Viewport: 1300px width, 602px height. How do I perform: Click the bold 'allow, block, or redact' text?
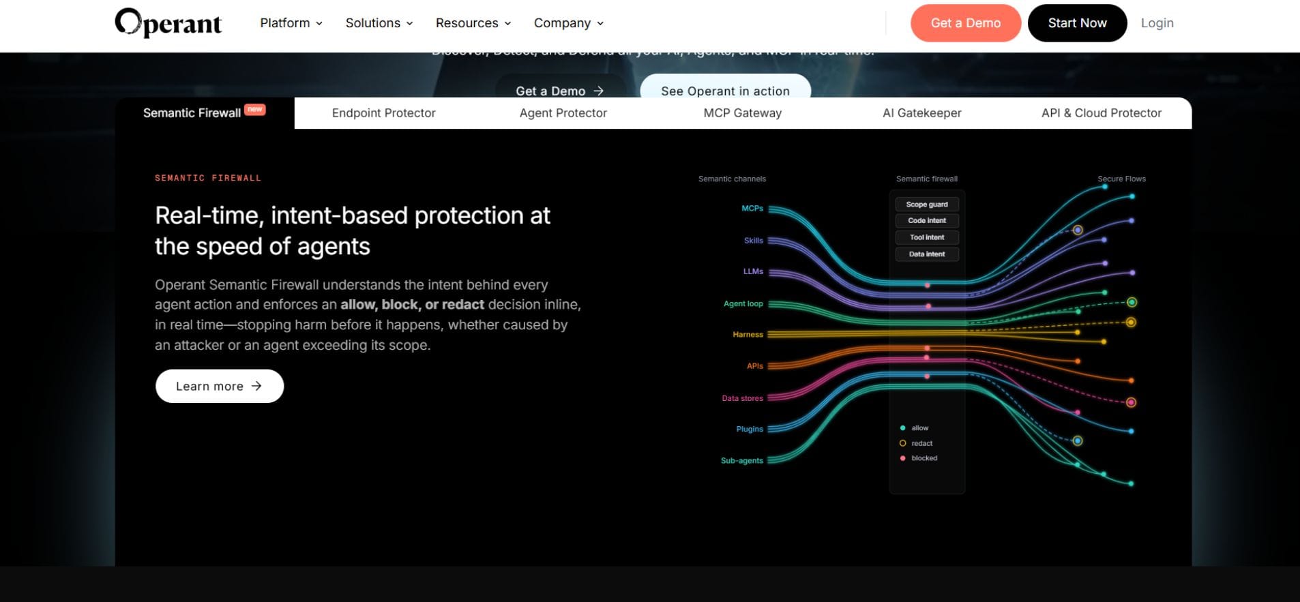click(x=413, y=305)
